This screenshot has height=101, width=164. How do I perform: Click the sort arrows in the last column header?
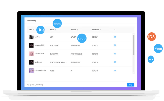pyautogui.click(x=115, y=30)
